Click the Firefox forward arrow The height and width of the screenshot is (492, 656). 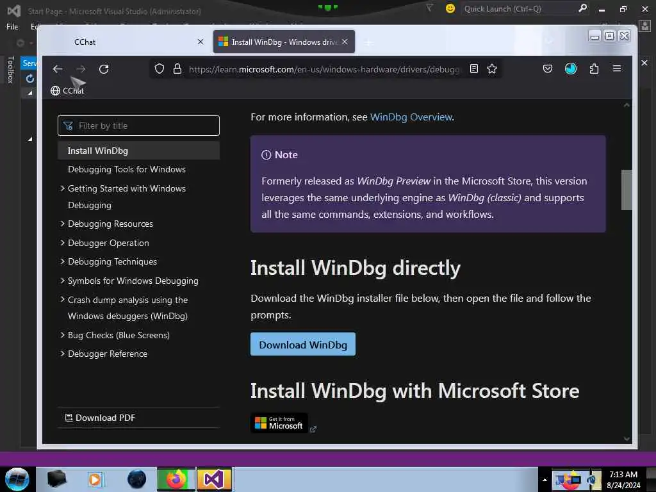click(81, 69)
